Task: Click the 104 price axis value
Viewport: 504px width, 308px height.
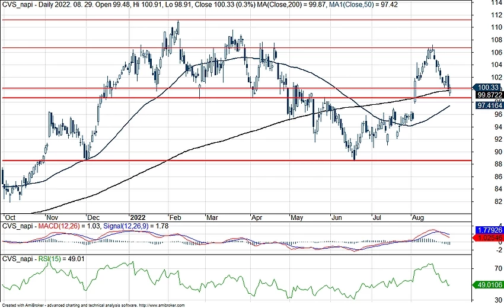Action: click(496, 65)
